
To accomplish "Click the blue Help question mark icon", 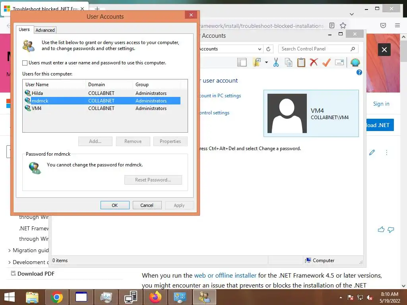I will point(359,72).
